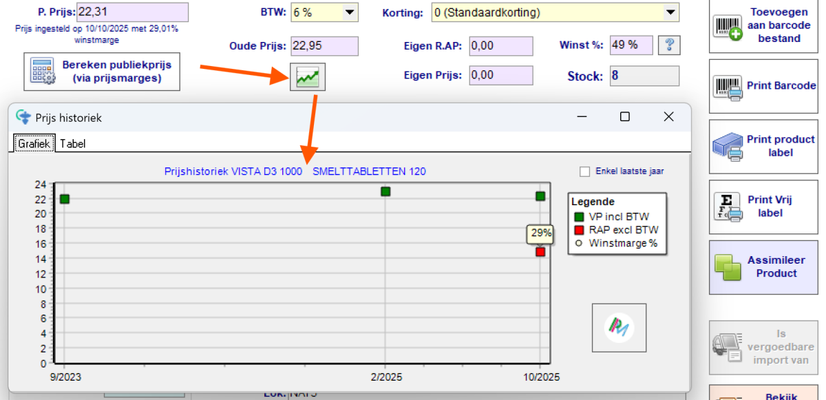Maximize the Prijs historiek window
The width and height of the screenshot is (826, 400).
click(x=624, y=117)
